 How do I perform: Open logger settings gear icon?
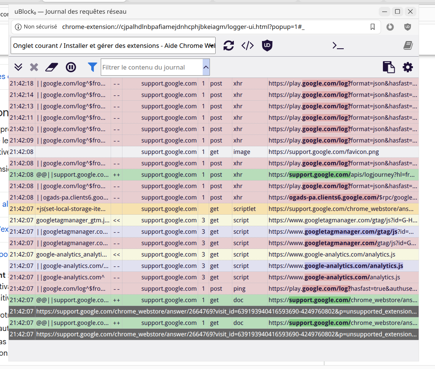(x=408, y=67)
